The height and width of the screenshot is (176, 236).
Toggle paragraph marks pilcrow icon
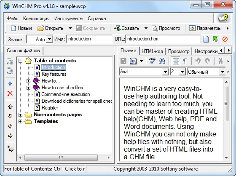click(x=185, y=61)
